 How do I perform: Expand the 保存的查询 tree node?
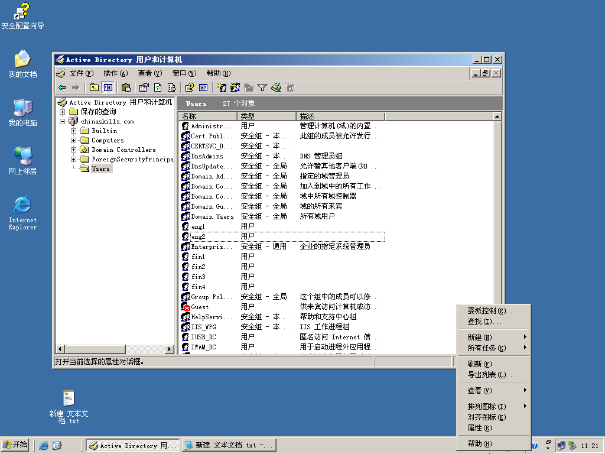point(62,112)
